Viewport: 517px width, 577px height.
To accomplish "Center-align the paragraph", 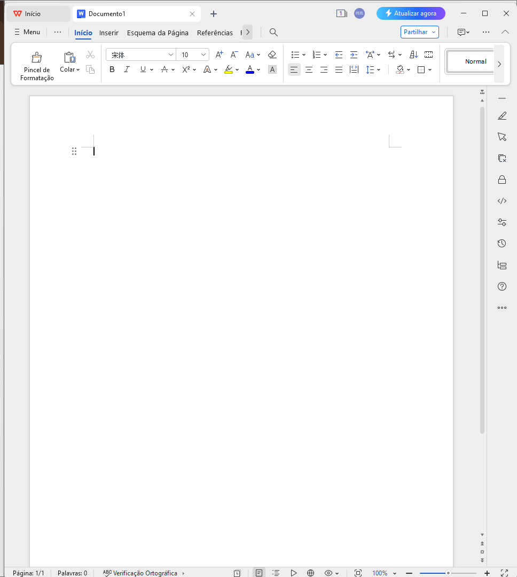I will pyautogui.click(x=309, y=69).
